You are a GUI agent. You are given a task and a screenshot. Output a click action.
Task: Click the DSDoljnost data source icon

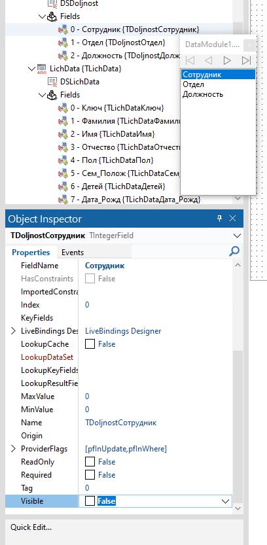click(52, 3)
